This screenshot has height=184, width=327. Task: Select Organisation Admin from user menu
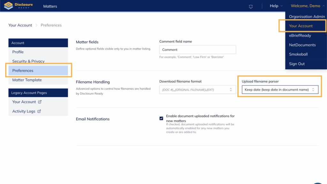(x=307, y=17)
